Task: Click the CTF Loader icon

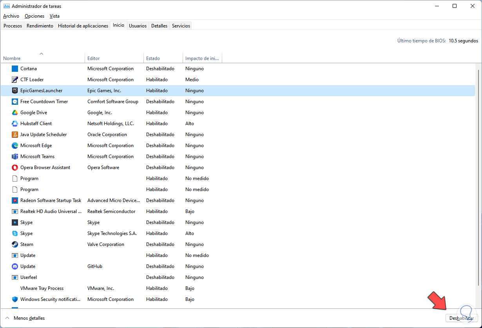Action: tap(15, 80)
